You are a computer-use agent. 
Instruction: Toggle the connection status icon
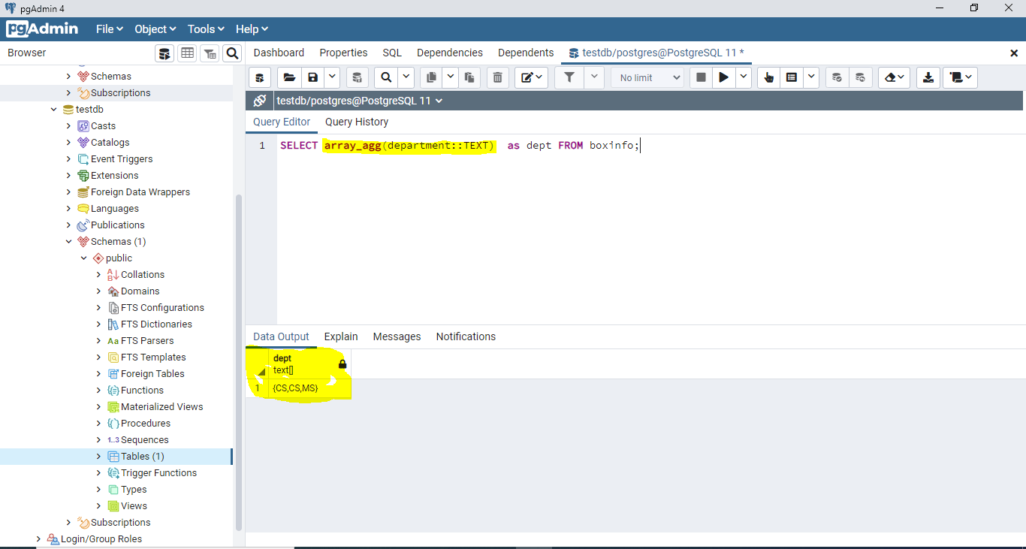pos(260,101)
